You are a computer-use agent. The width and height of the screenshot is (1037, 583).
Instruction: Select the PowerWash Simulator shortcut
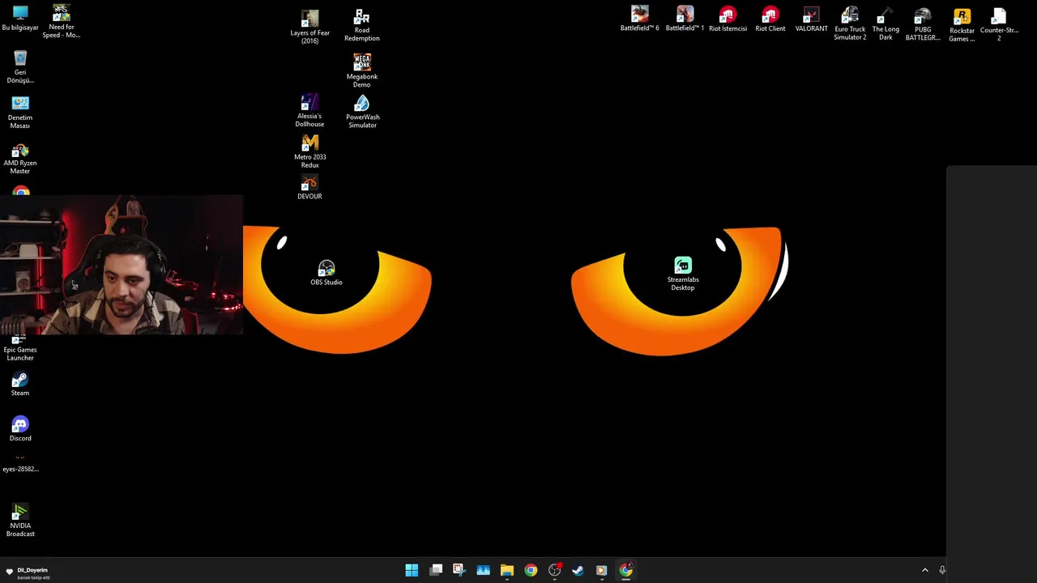362,112
